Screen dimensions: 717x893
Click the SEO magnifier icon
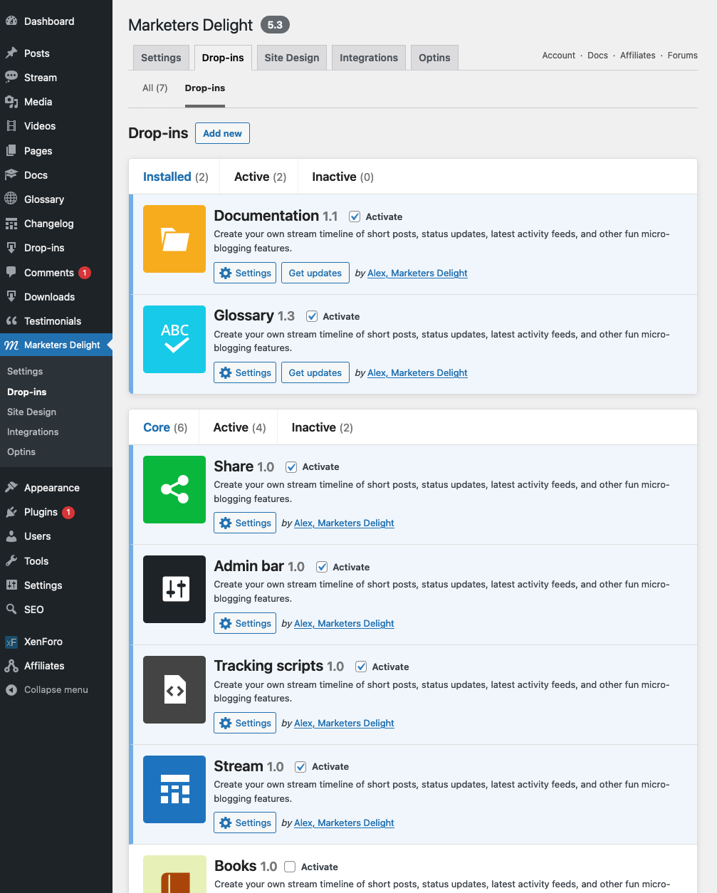pos(11,610)
